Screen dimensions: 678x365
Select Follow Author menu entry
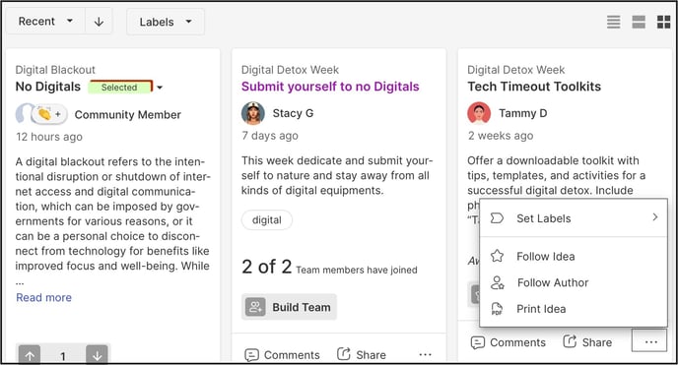(574, 282)
